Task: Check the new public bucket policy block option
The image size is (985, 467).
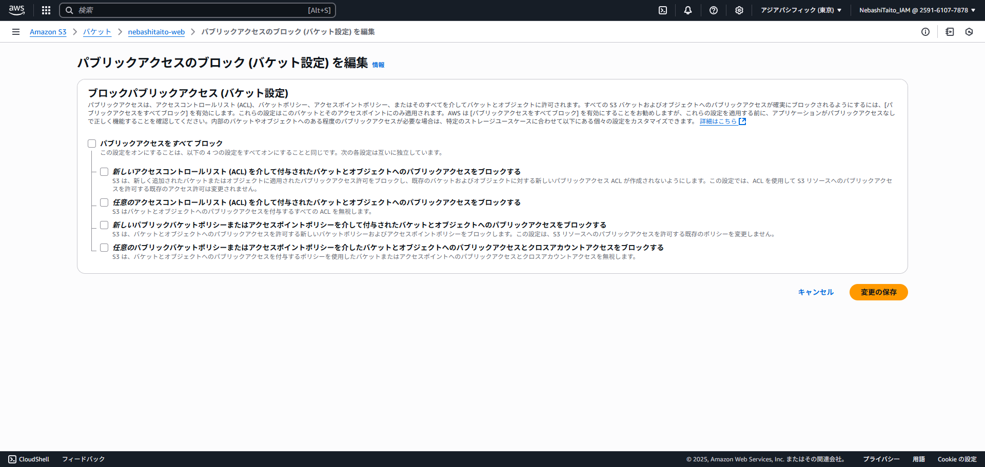Action: [x=104, y=225]
